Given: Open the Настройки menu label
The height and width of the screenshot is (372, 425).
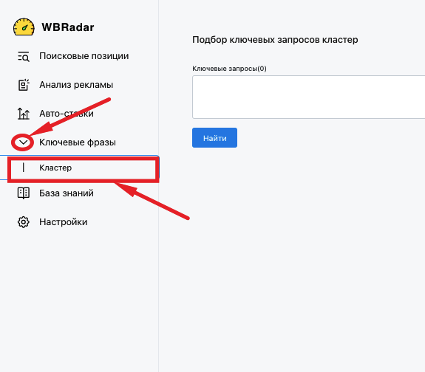Looking at the screenshot, I should click(64, 222).
